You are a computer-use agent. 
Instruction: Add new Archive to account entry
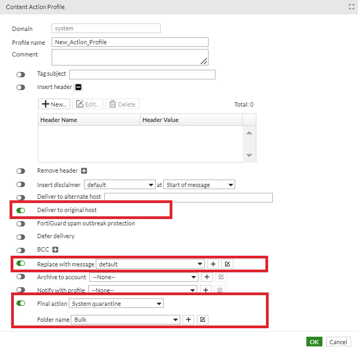click(207, 277)
